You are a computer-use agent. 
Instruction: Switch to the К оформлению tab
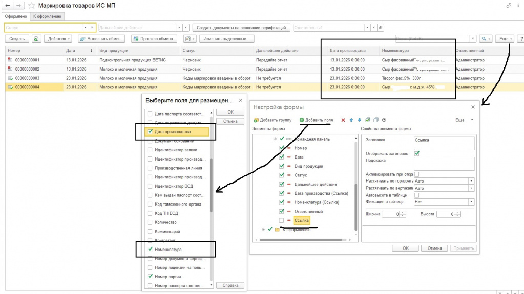click(47, 16)
